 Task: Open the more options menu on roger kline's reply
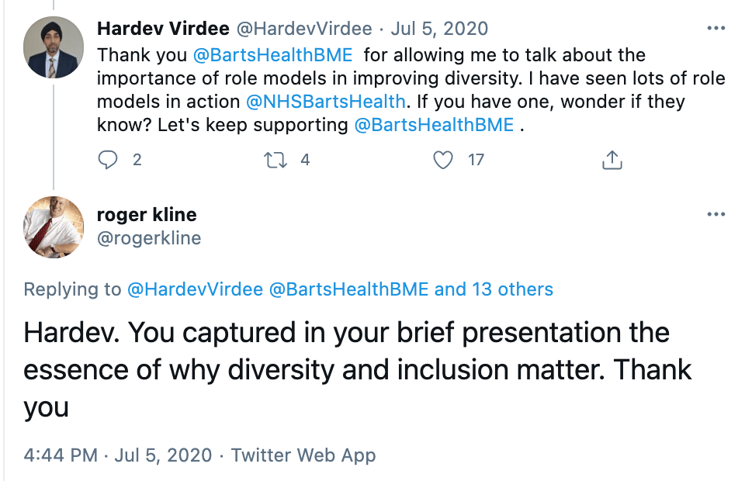click(716, 214)
